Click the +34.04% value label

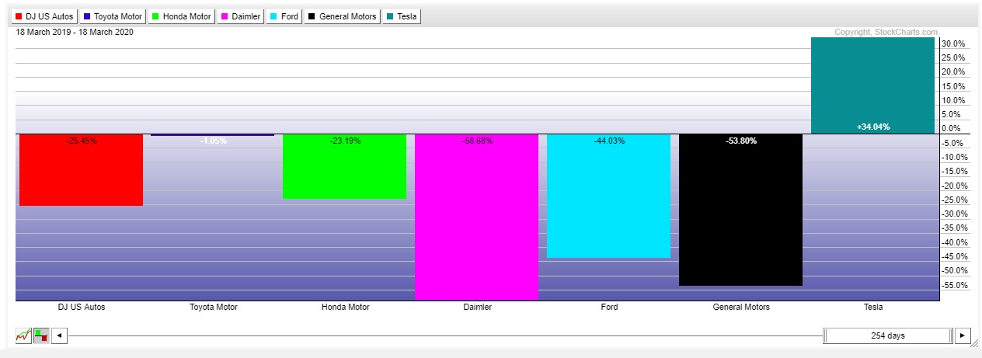(x=872, y=127)
